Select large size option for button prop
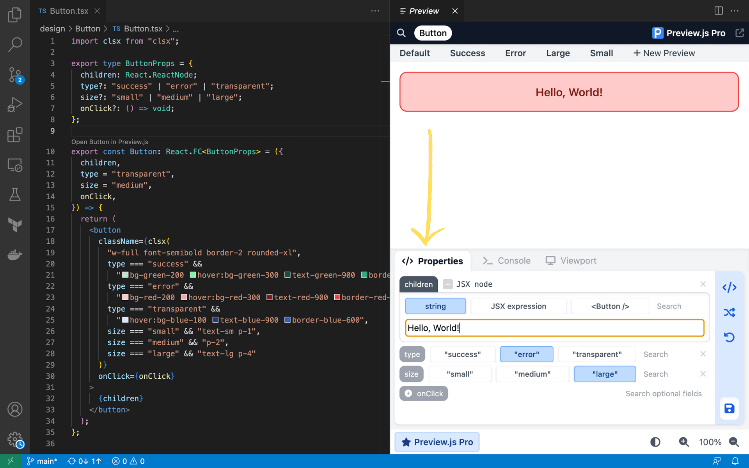 pyautogui.click(x=604, y=374)
